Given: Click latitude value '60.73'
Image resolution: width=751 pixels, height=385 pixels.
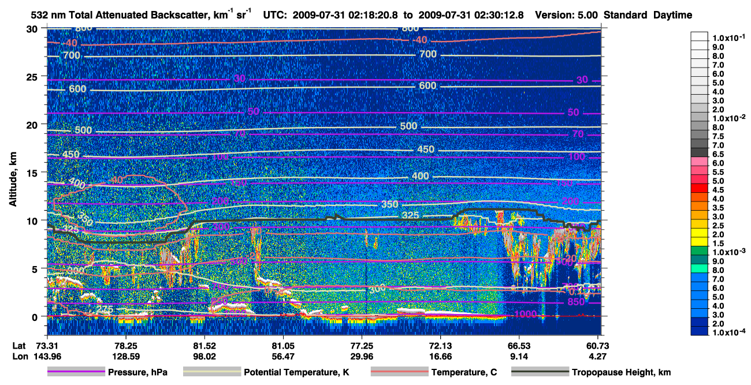Looking at the screenshot, I should tap(598, 345).
